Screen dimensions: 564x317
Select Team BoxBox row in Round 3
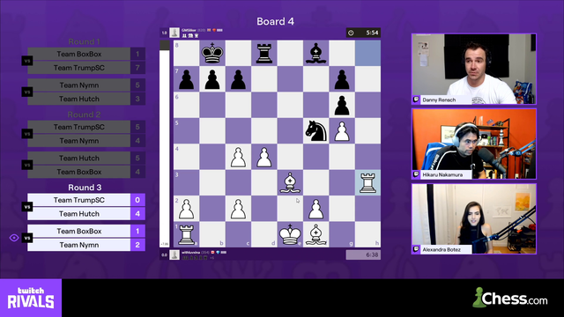point(86,231)
